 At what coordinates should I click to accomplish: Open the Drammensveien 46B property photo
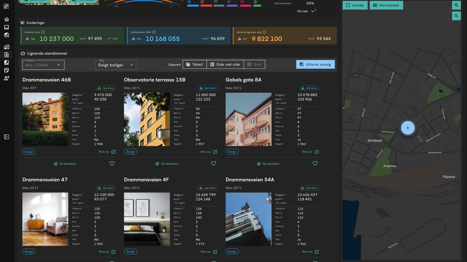(x=45, y=119)
